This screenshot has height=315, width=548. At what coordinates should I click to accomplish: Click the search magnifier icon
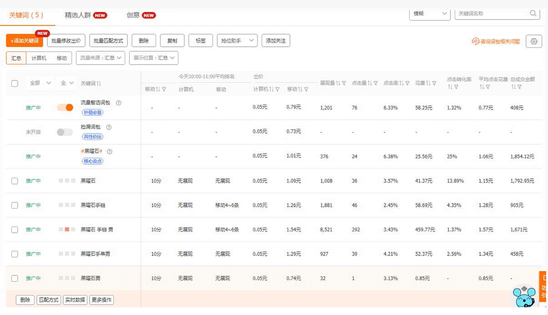tap(533, 14)
